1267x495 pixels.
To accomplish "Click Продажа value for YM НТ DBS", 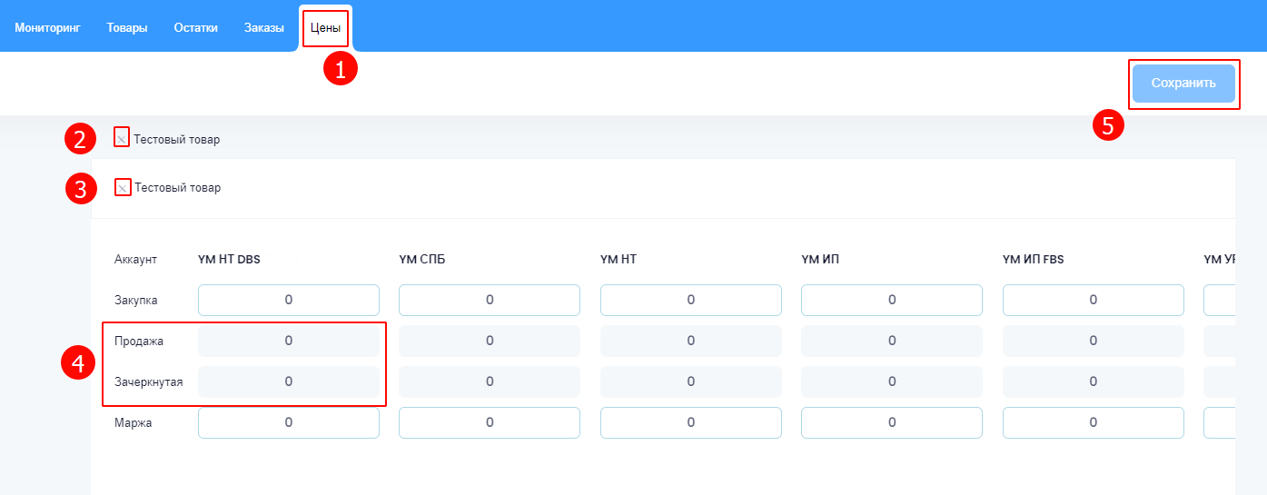I will pyautogui.click(x=289, y=341).
